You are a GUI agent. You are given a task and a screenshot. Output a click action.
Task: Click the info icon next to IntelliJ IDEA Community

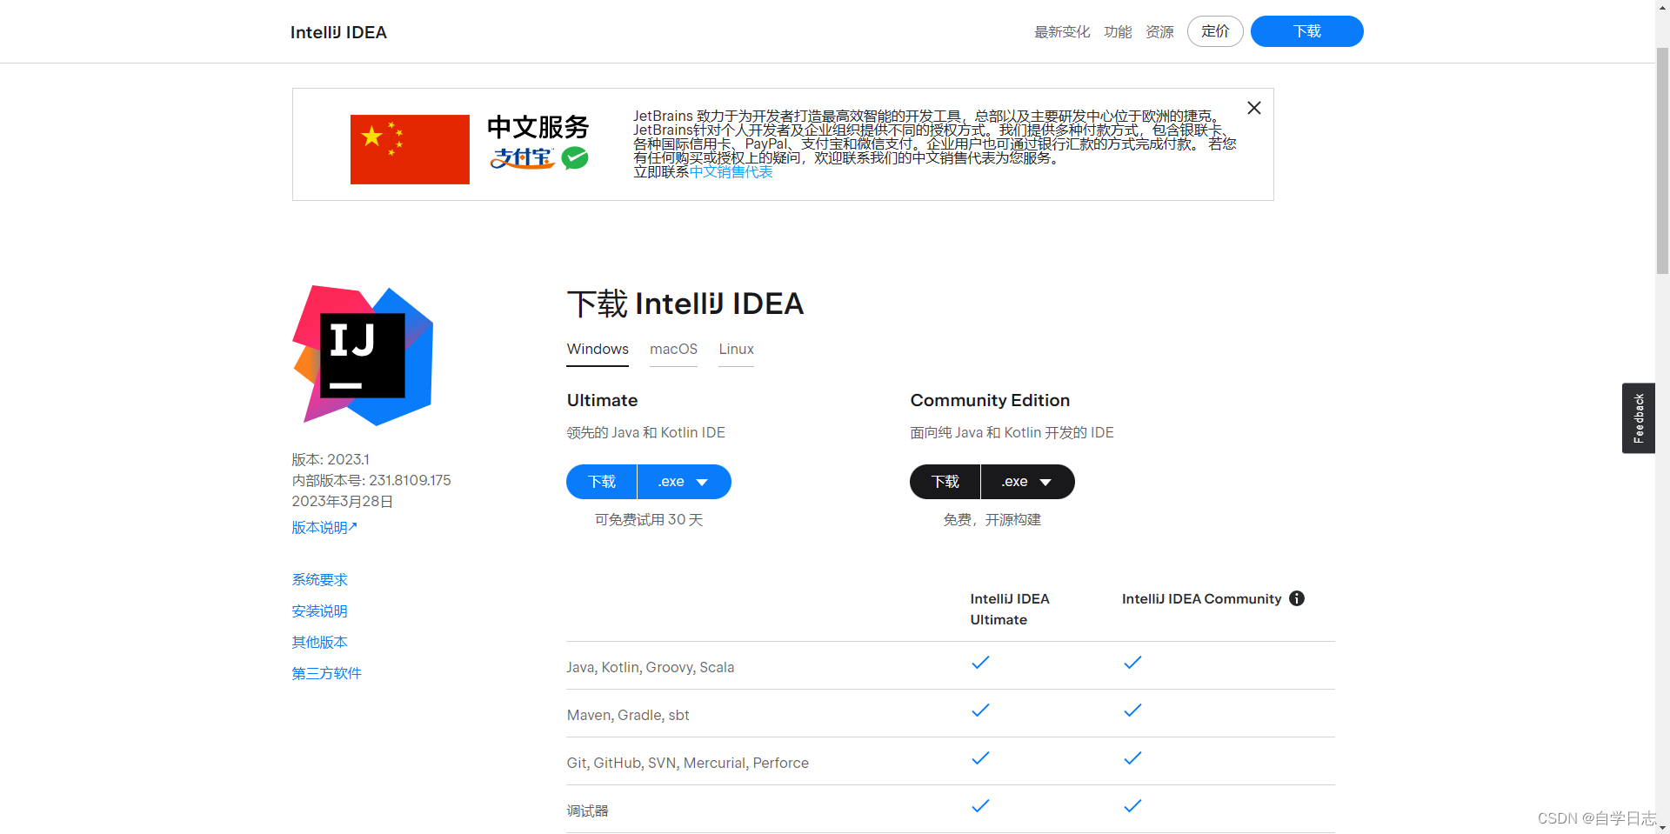[1297, 598]
